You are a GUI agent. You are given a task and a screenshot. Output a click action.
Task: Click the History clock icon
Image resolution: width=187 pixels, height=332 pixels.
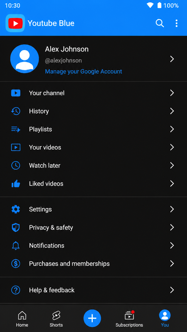tap(16, 111)
